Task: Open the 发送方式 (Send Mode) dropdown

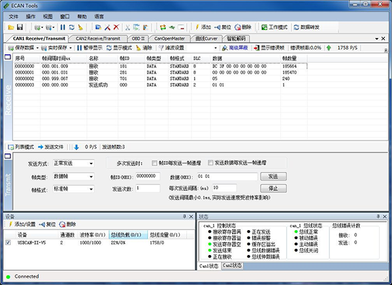Action: click(x=90, y=163)
